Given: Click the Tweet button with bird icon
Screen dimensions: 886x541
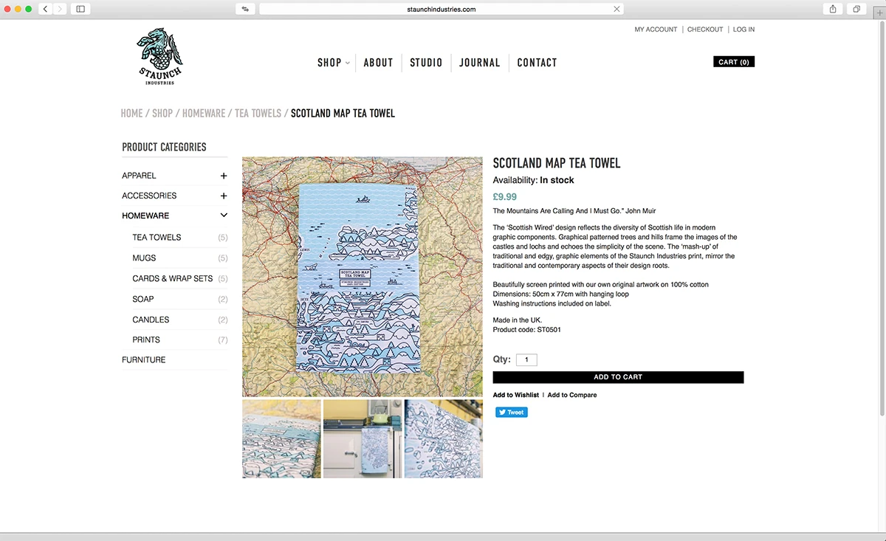Looking at the screenshot, I should click(x=511, y=413).
